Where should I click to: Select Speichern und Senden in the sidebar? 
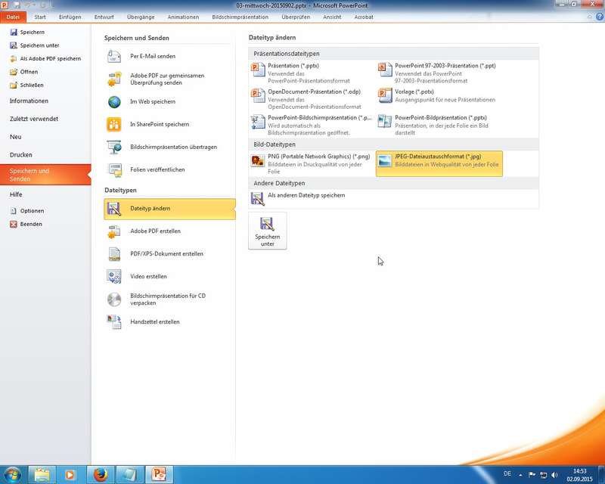[x=45, y=175]
